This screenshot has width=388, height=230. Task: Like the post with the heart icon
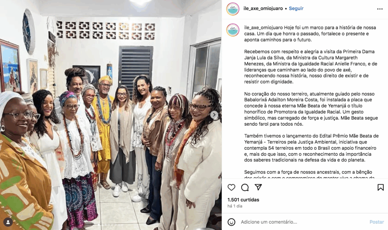coord(232,187)
